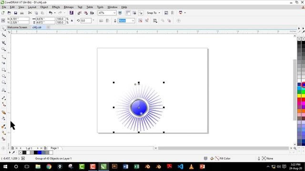Click the rotation angle input field

click(x=86, y=20)
